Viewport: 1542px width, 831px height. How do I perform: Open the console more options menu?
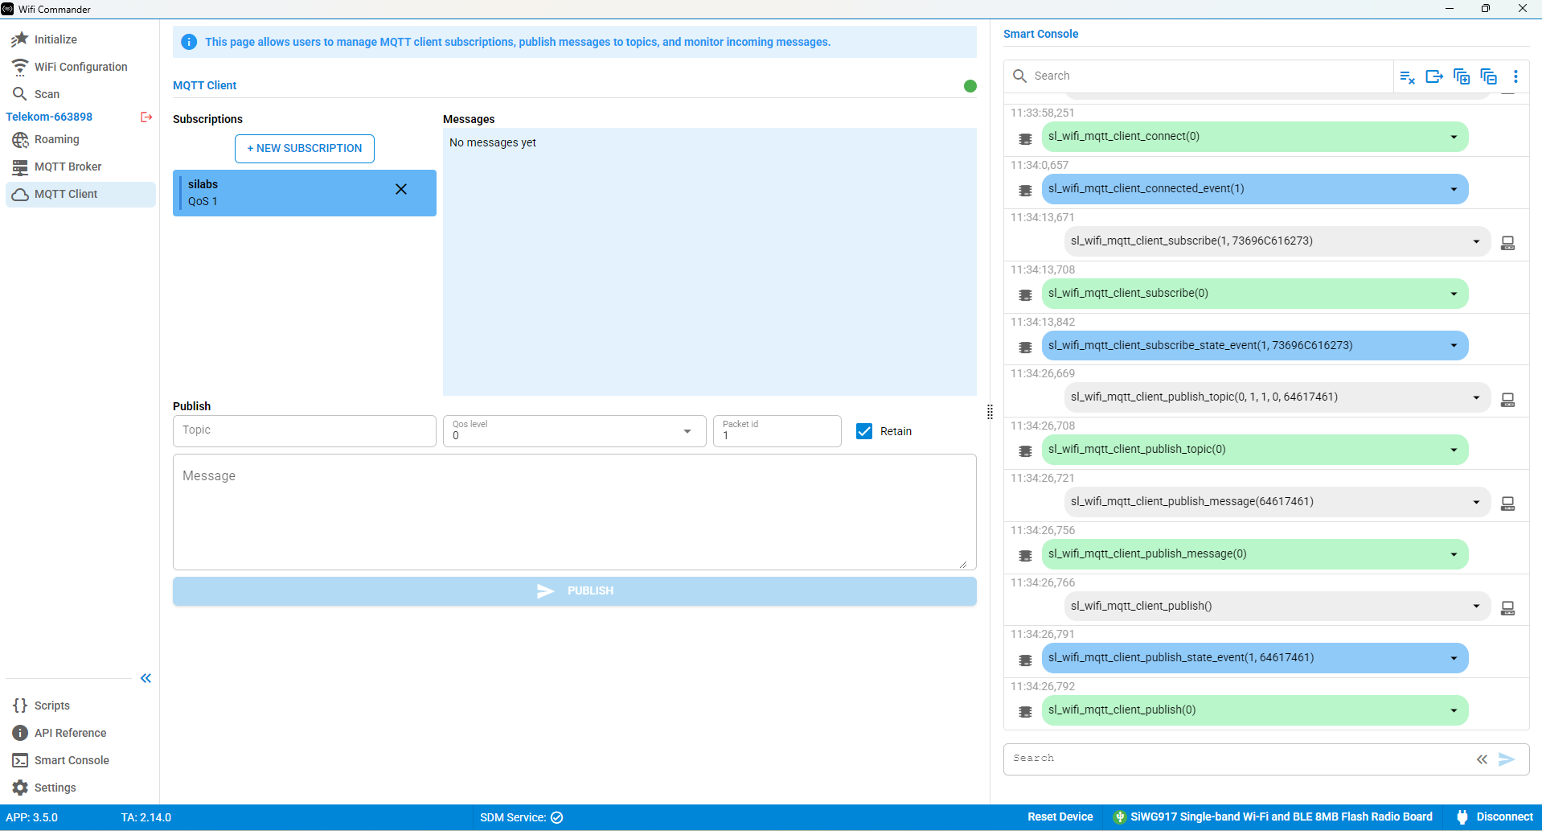click(x=1516, y=76)
